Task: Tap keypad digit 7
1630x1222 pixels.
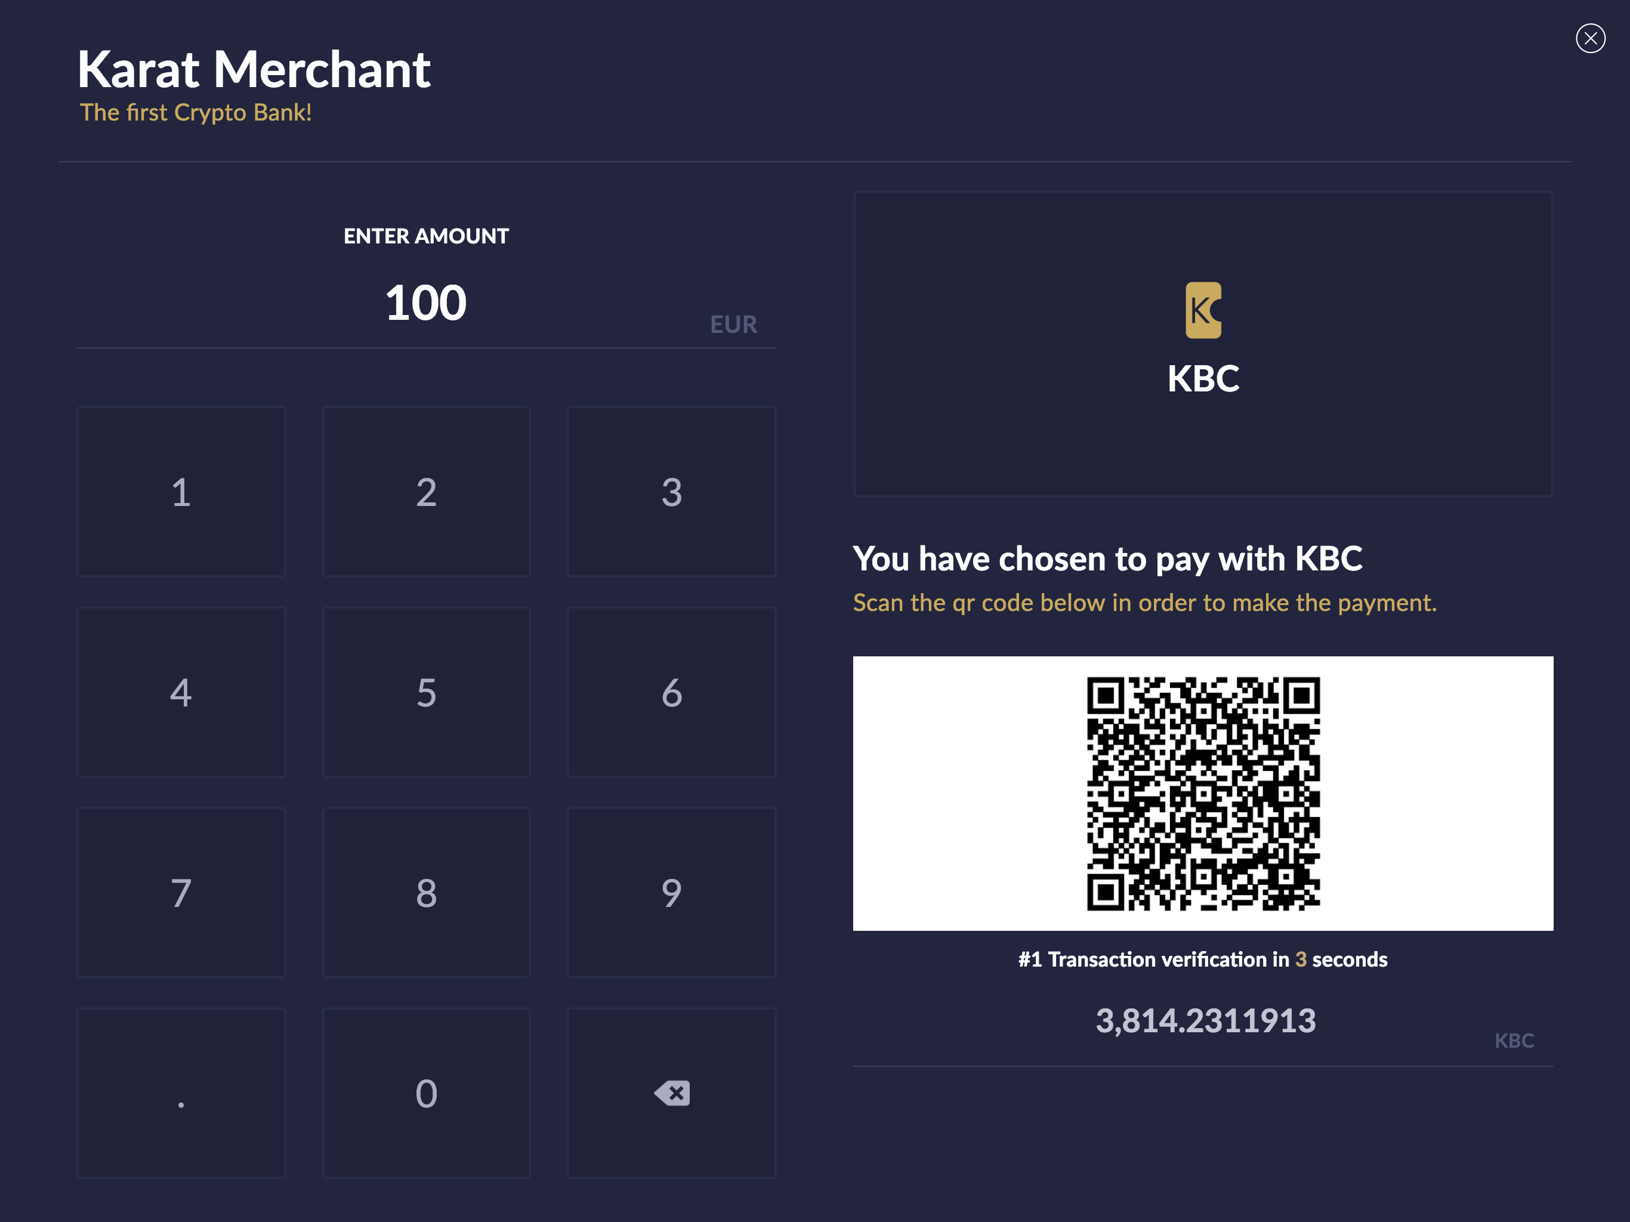Action: point(181,893)
